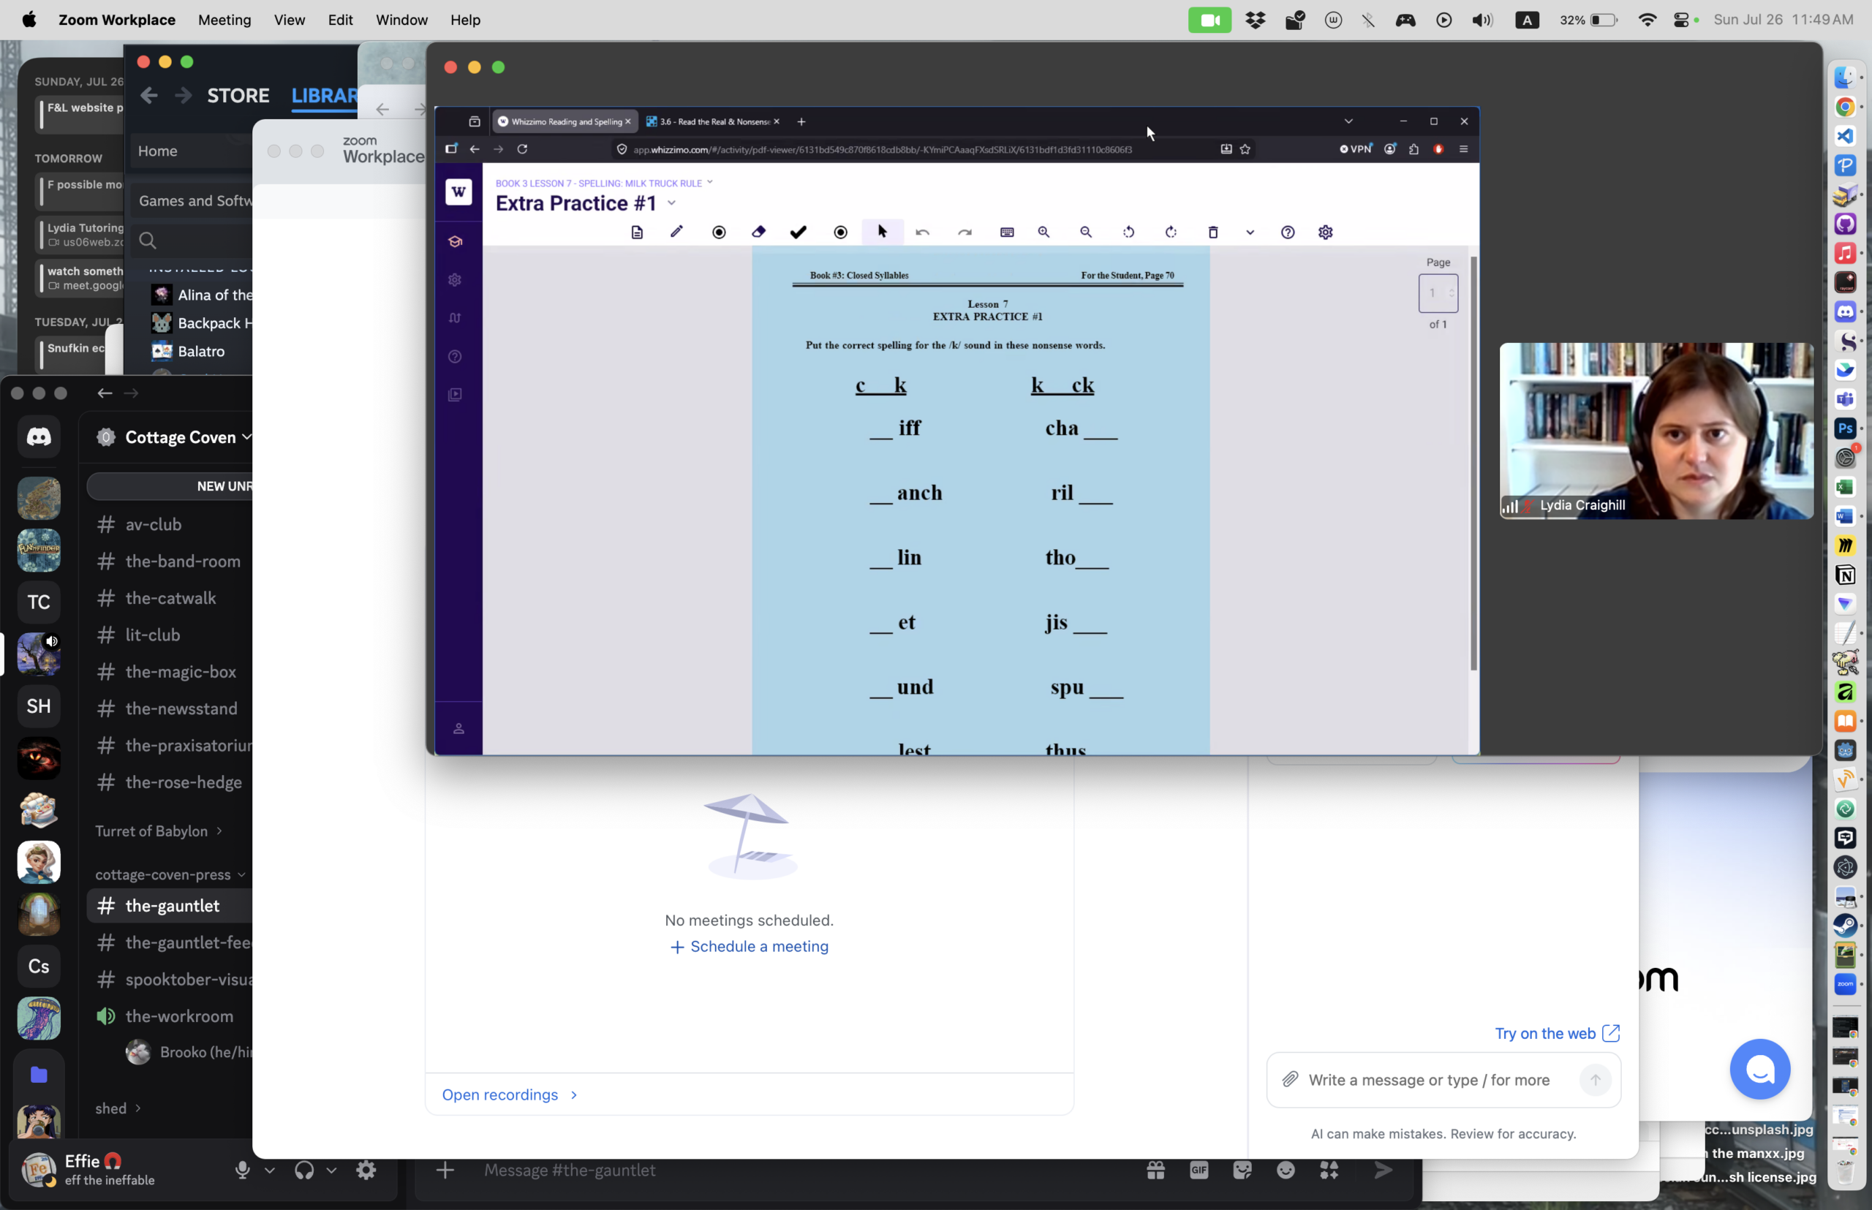Open the chevron dropdown next to trash icon
Image resolution: width=1872 pixels, height=1210 pixels.
pos(1250,232)
